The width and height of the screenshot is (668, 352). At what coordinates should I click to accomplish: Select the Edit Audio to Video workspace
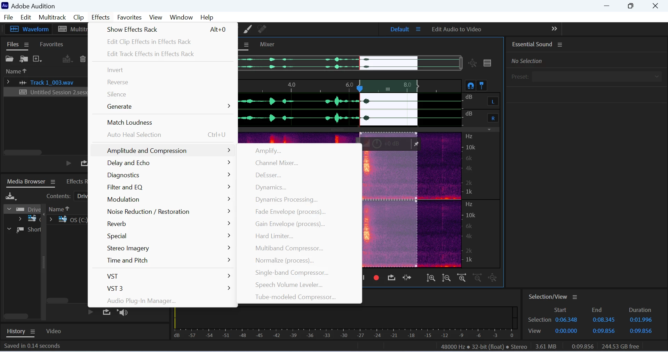pos(456,30)
